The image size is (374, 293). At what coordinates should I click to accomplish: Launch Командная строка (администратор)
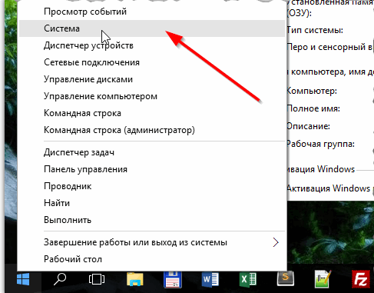[152, 130]
